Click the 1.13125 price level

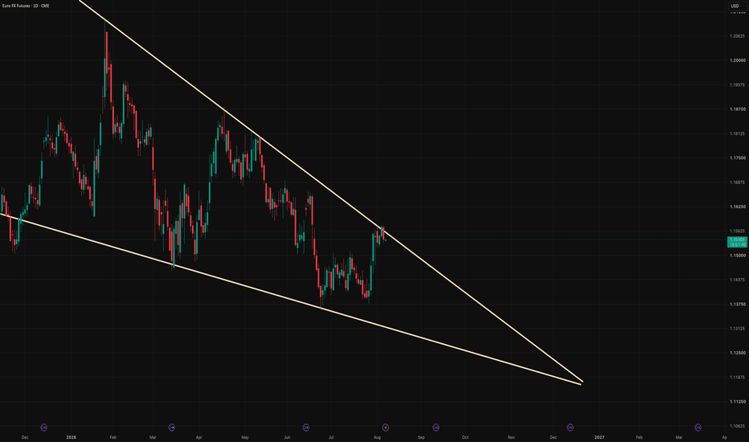(737, 329)
